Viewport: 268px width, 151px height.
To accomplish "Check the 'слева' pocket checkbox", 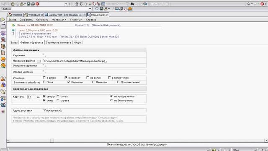I will click(x=58, y=96).
